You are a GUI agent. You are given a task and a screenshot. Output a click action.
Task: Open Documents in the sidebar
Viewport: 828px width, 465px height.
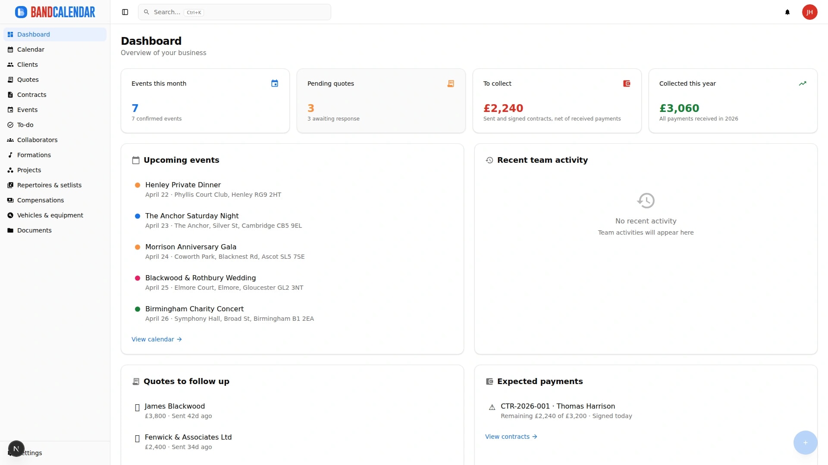(55, 230)
